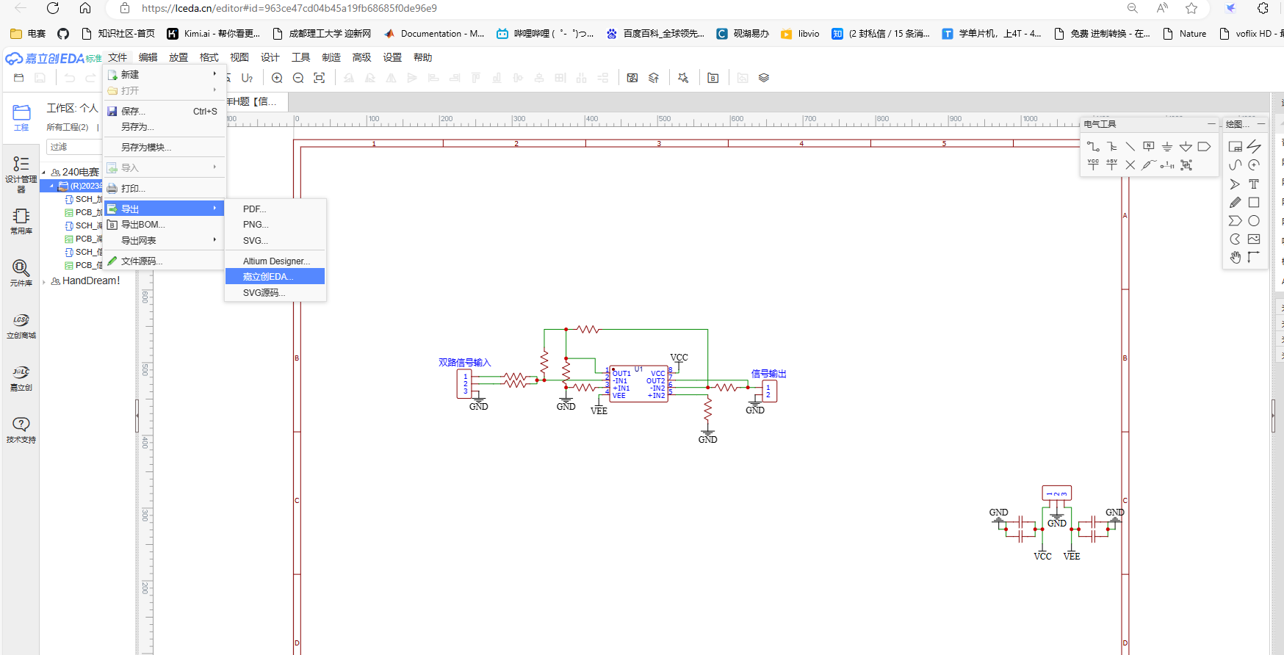Collapse the 240电赛 tree node

pyautogui.click(x=44, y=173)
